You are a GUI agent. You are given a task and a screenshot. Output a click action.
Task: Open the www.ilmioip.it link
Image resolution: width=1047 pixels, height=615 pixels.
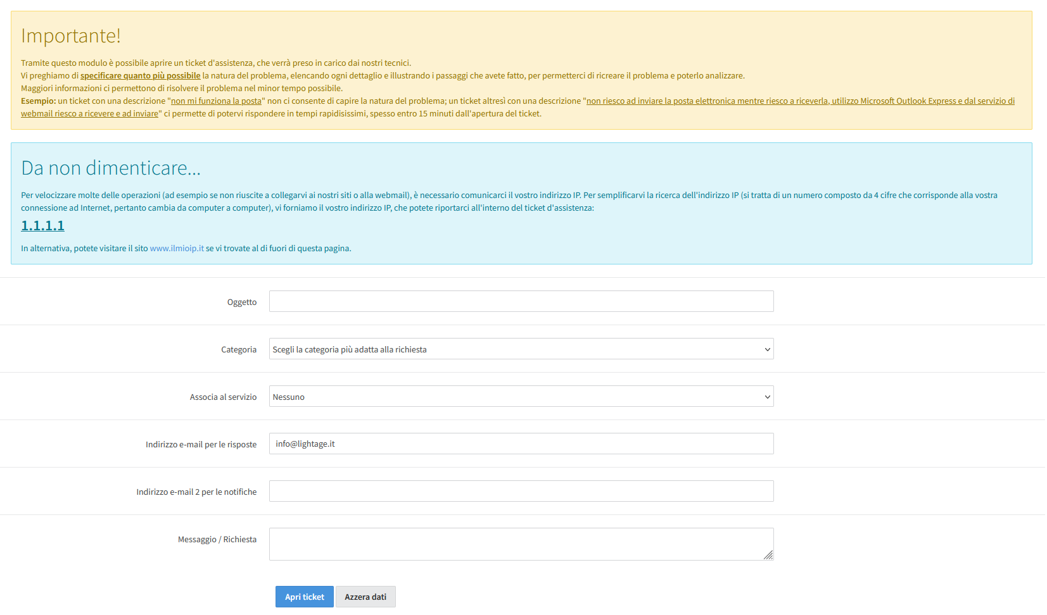(x=177, y=249)
